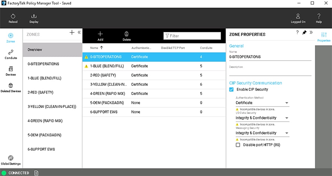Collapse the ZONES panel with double chevron
Image resolution: width=332 pixels, height=176 pixels.
pos(79,32)
